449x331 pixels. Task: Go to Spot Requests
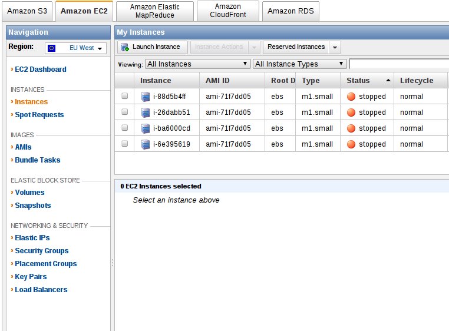point(39,115)
